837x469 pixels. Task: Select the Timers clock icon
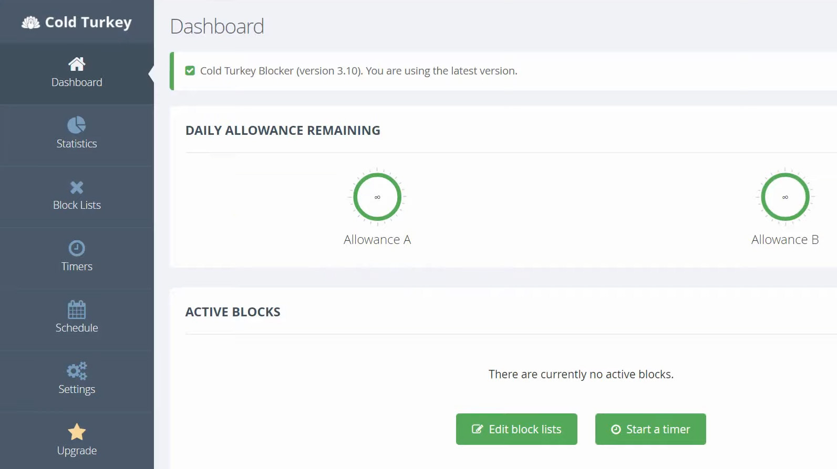[77, 248]
